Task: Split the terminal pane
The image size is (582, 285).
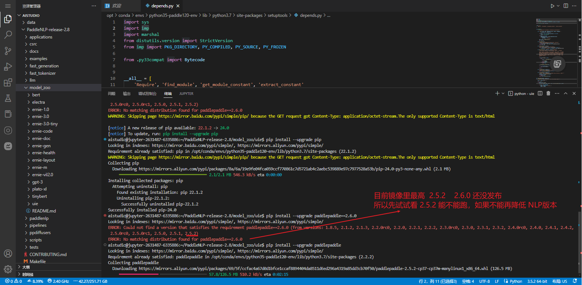Action: 540,93
